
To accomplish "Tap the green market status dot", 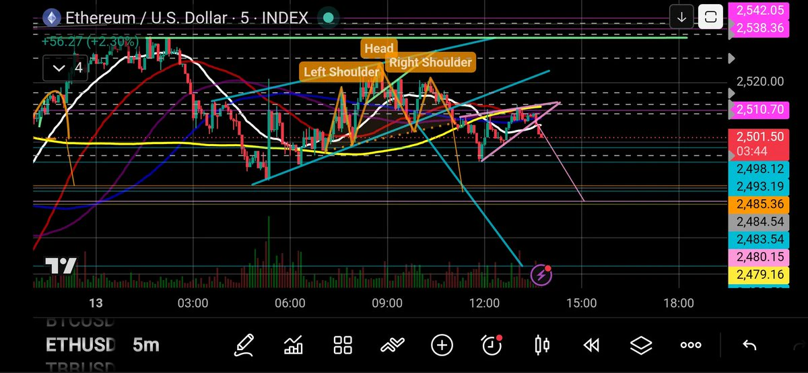I will coord(328,18).
